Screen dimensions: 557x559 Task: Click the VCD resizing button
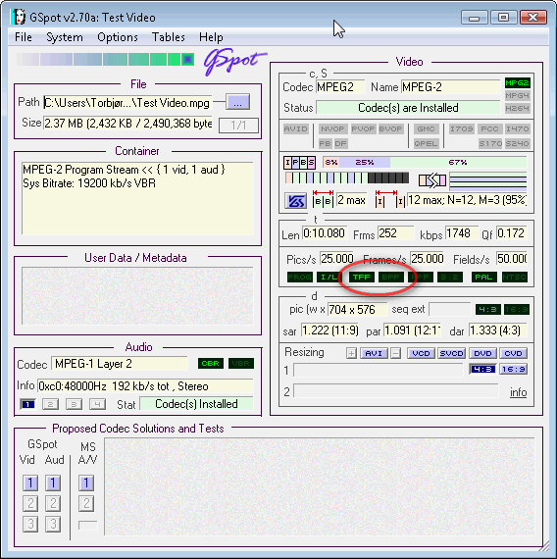421,353
